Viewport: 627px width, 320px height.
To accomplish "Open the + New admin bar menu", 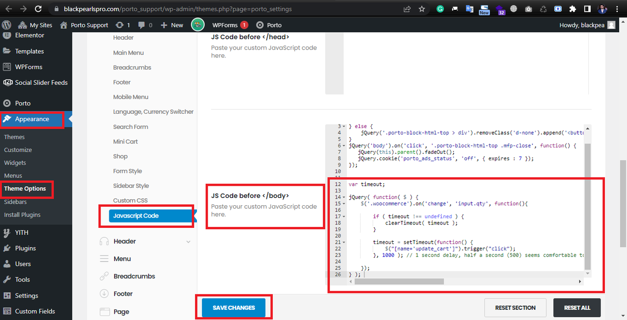I will click(x=171, y=25).
